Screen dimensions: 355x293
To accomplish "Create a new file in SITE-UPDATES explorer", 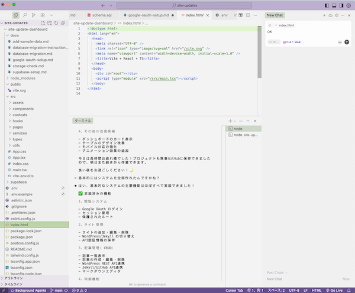I will tap(43, 23).
